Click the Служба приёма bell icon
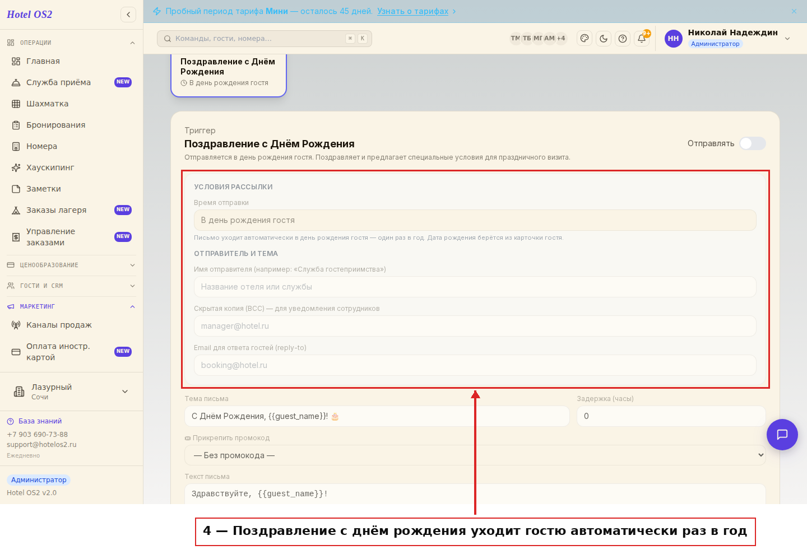Screen dimensions: 807x559 pyautogui.click(x=16, y=82)
